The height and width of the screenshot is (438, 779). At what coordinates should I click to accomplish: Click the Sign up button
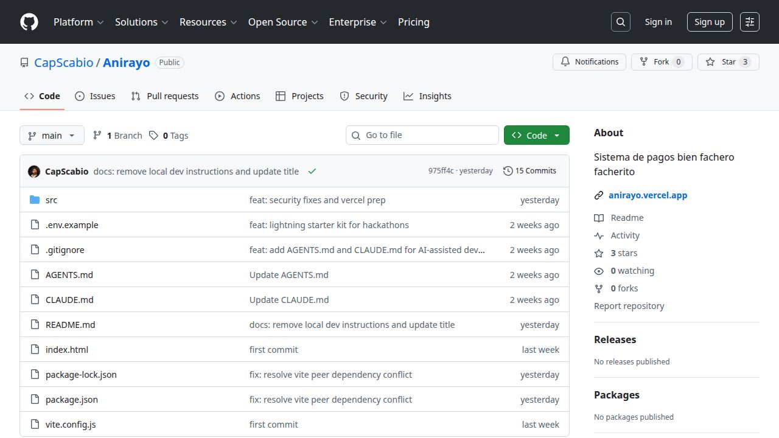click(710, 22)
